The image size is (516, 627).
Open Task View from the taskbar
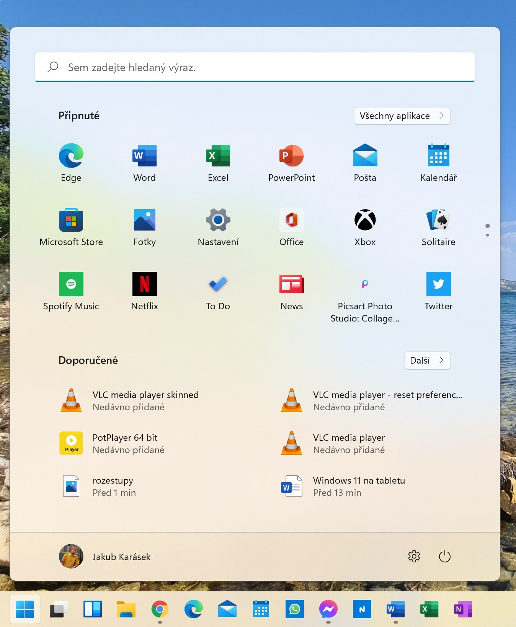(x=59, y=609)
